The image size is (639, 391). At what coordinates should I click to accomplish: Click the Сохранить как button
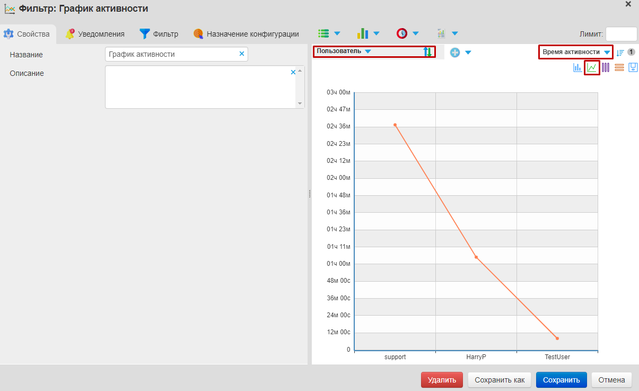[499, 380]
